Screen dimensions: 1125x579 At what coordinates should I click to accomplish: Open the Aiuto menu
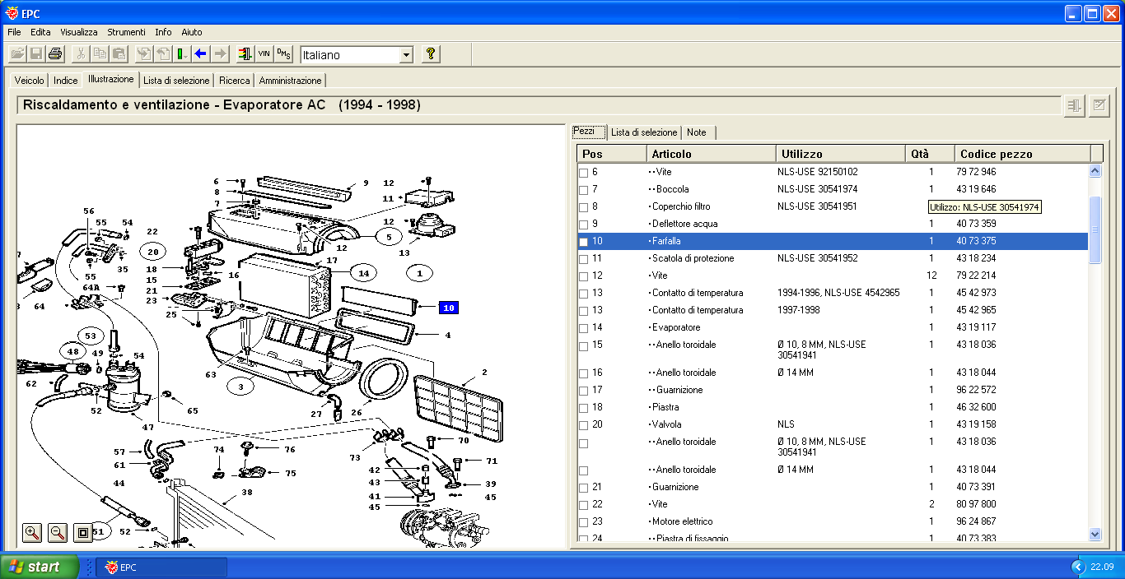[192, 32]
